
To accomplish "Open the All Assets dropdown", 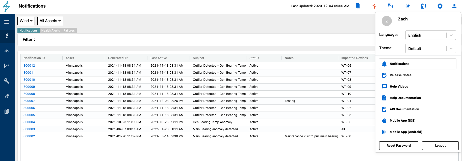I will [50, 21].
